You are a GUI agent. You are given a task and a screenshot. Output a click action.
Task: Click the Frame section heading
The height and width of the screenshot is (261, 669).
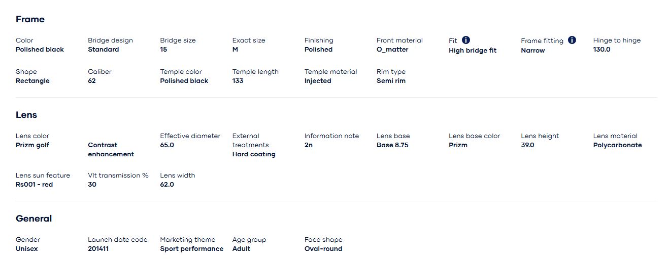point(30,19)
